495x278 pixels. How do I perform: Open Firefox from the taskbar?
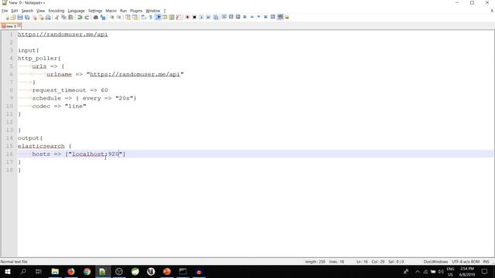tap(71, 271)
